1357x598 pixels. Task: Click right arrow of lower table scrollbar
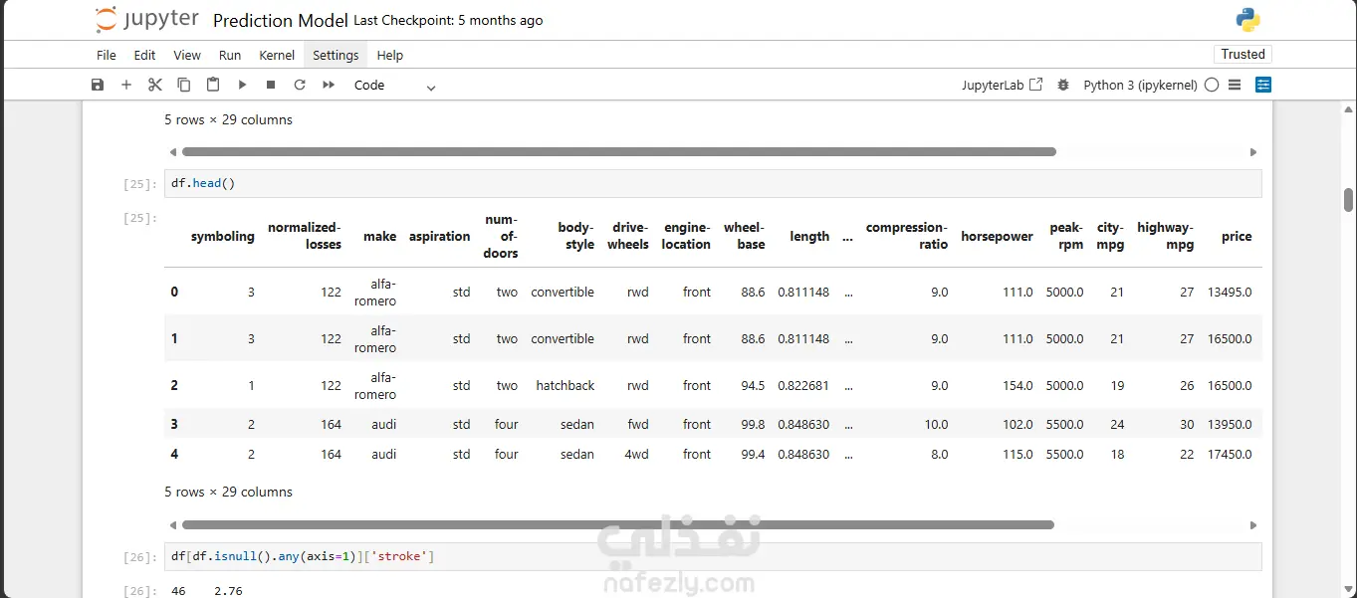coord(1253,524)
